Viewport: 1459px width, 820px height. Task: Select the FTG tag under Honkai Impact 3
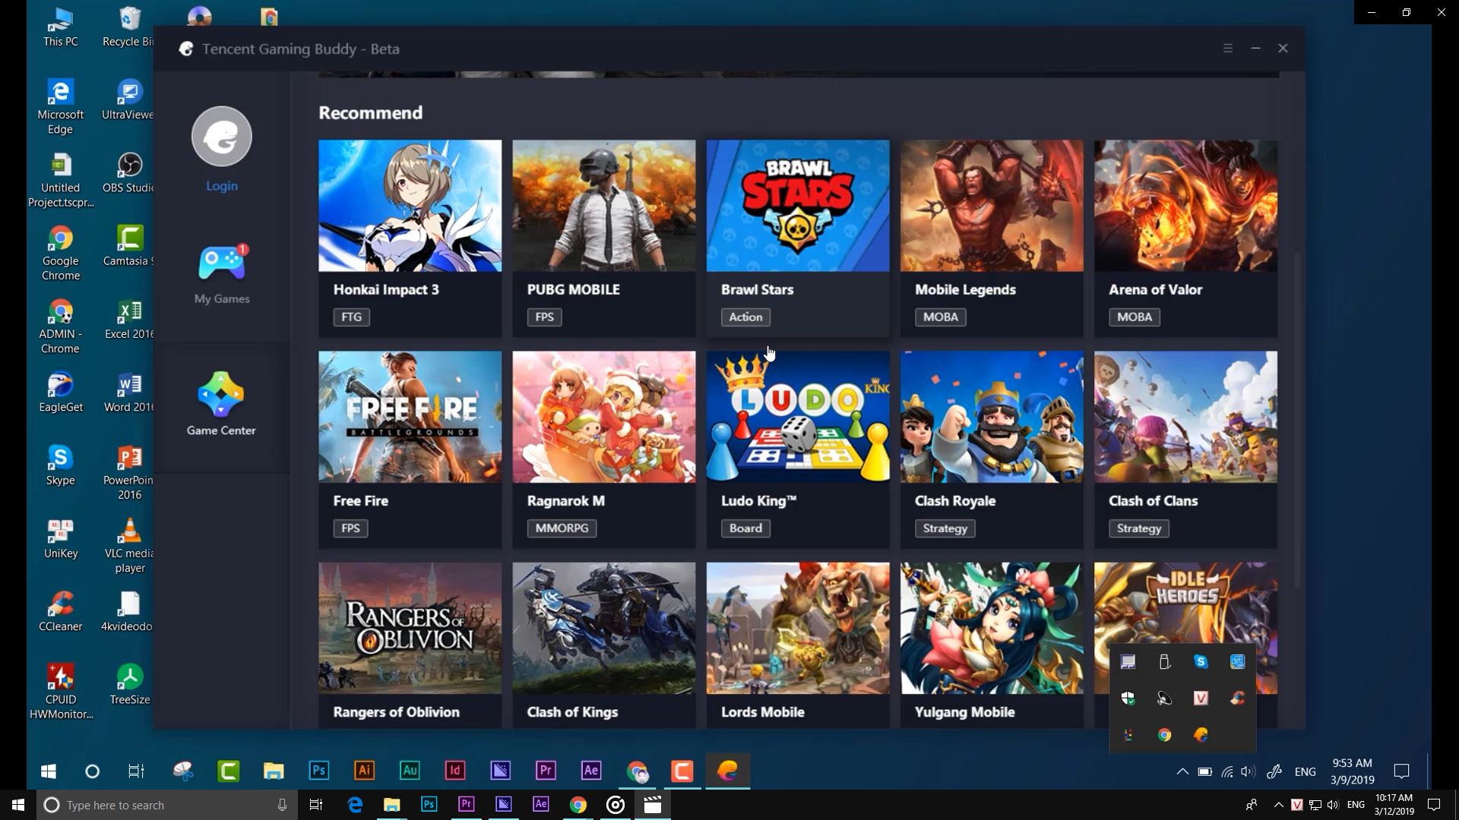(x=351, y=317)
